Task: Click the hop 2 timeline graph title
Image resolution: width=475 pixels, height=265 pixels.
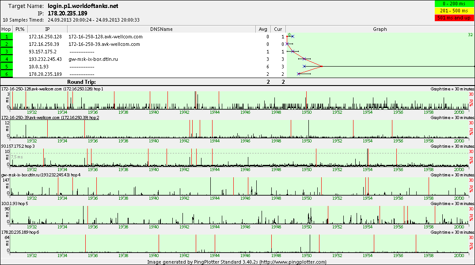Action: [50, 118]
